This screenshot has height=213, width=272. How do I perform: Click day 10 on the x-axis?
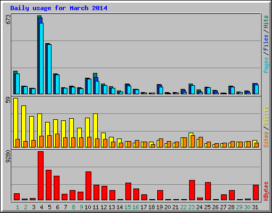click(x=88, y=207)
